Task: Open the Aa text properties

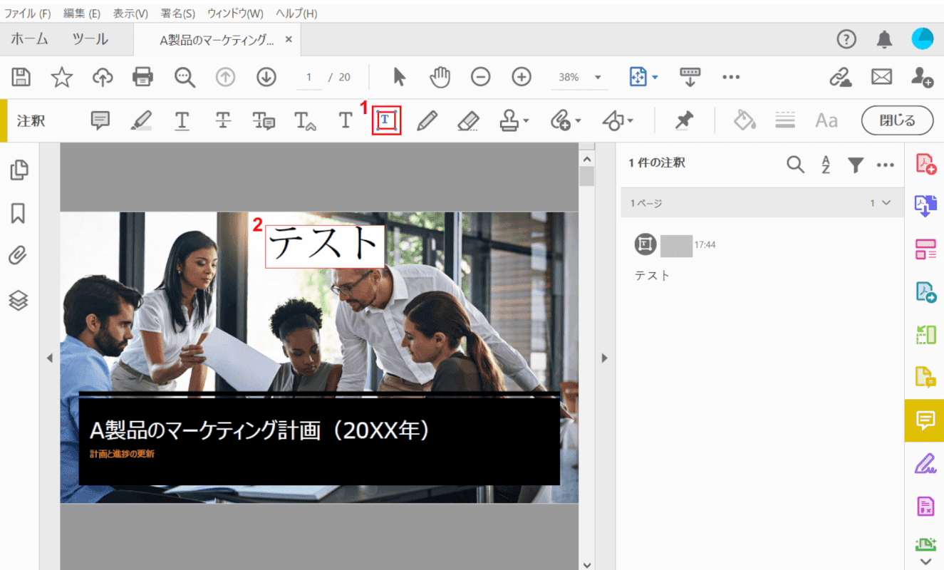Action: click(826, 120)
